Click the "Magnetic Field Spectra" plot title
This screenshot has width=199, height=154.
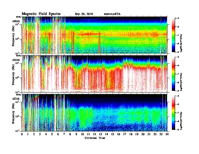click(x=41, y=14)
